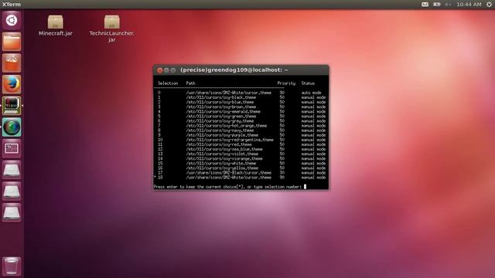The image size is (495, 278).
Task: Click the terminal cursor input block
Action: tap(305, 187)
